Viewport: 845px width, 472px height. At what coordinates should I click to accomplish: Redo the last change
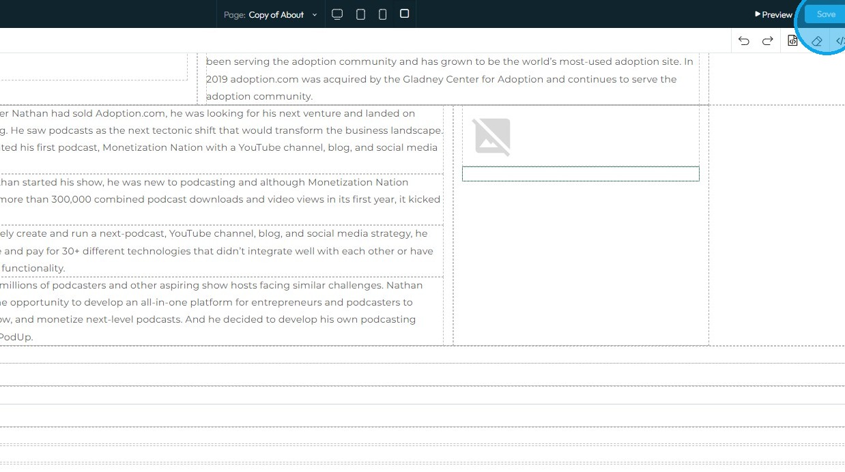tap(767, 41)
